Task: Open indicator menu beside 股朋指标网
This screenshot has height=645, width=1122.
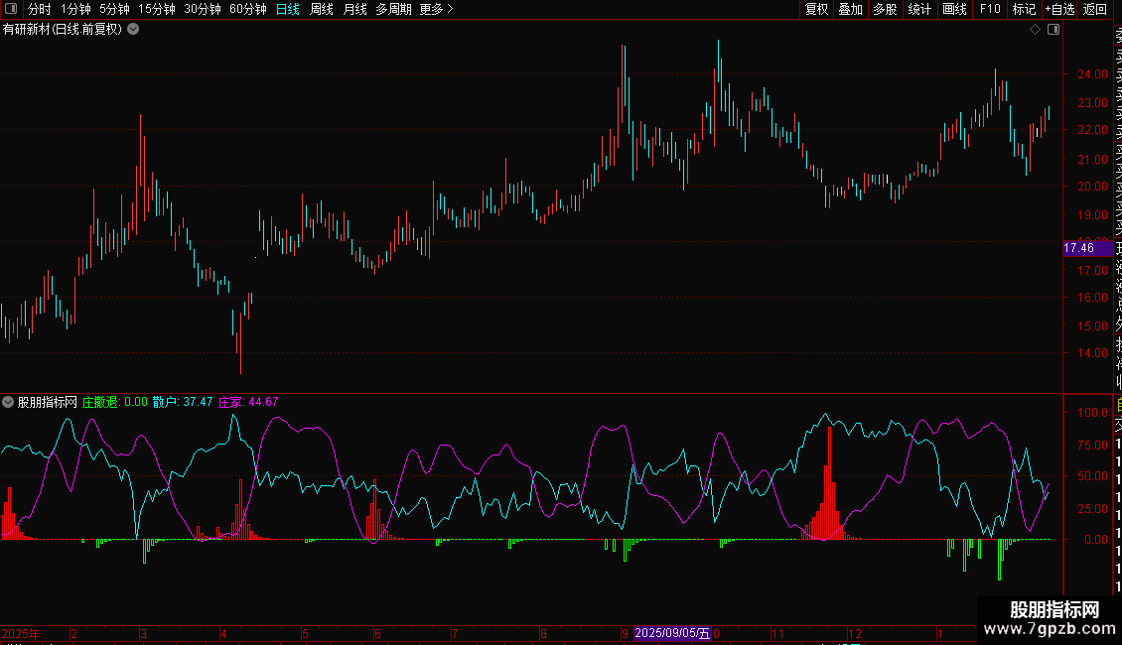Action: tap(8, 402)
